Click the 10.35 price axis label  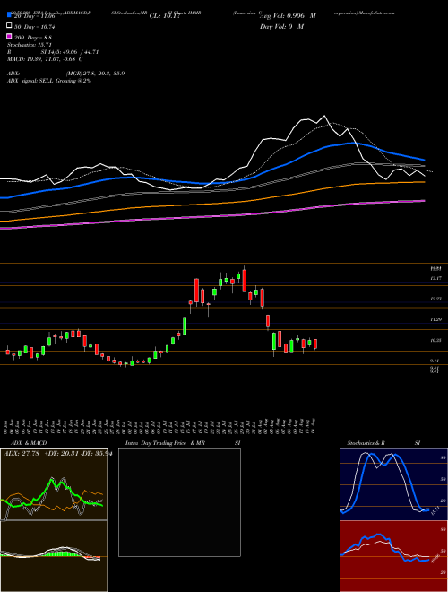[x=436, y=341]
